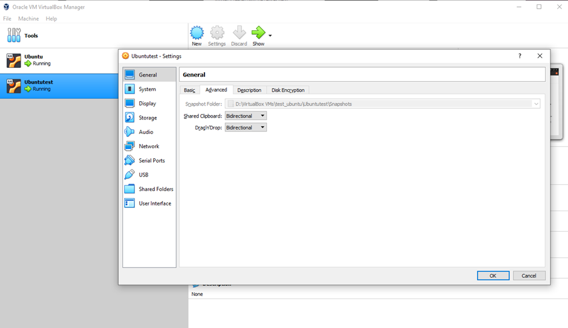Open the Network settings category
Image resolution: width=568 pixels, height=328 pixels.
tap(149, 146)
